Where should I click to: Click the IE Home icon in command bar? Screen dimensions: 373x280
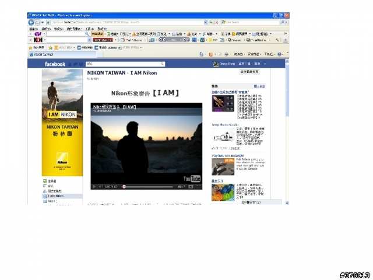coord(201,54)
